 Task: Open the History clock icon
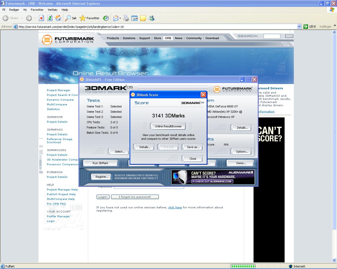pos(106,18)
